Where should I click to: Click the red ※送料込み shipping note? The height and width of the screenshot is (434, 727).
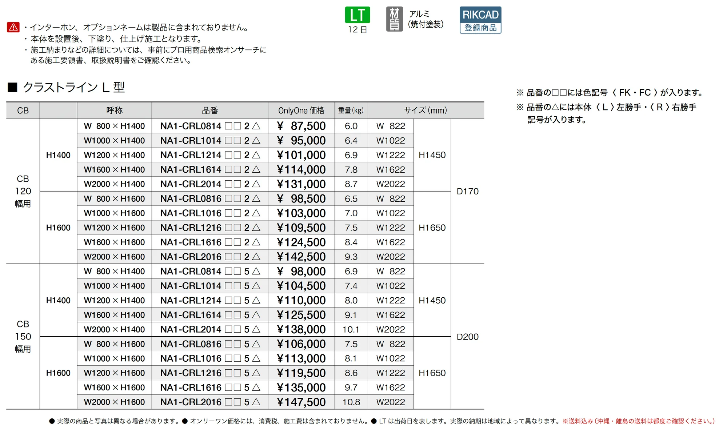639,421
